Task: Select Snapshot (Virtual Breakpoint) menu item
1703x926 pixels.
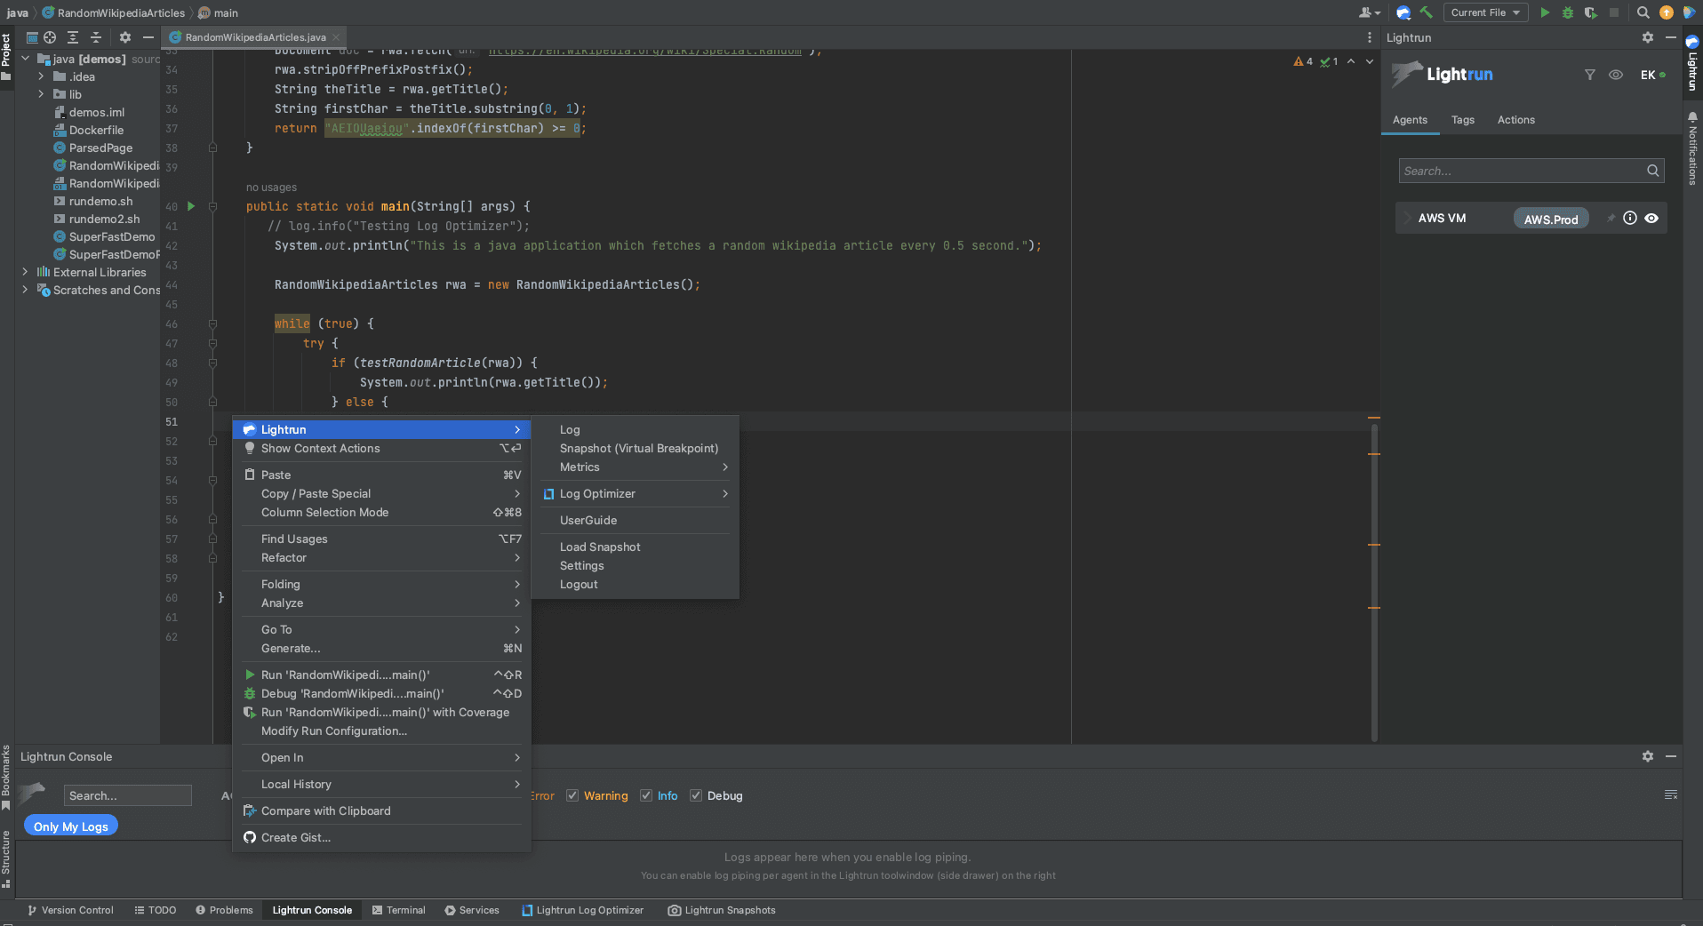Action: (x=636, y=448)
